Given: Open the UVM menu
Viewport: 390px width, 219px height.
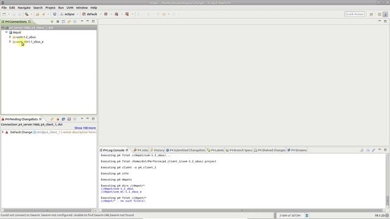Looking at the screenshot, I should pyautogui.click(x=70, y=8).
